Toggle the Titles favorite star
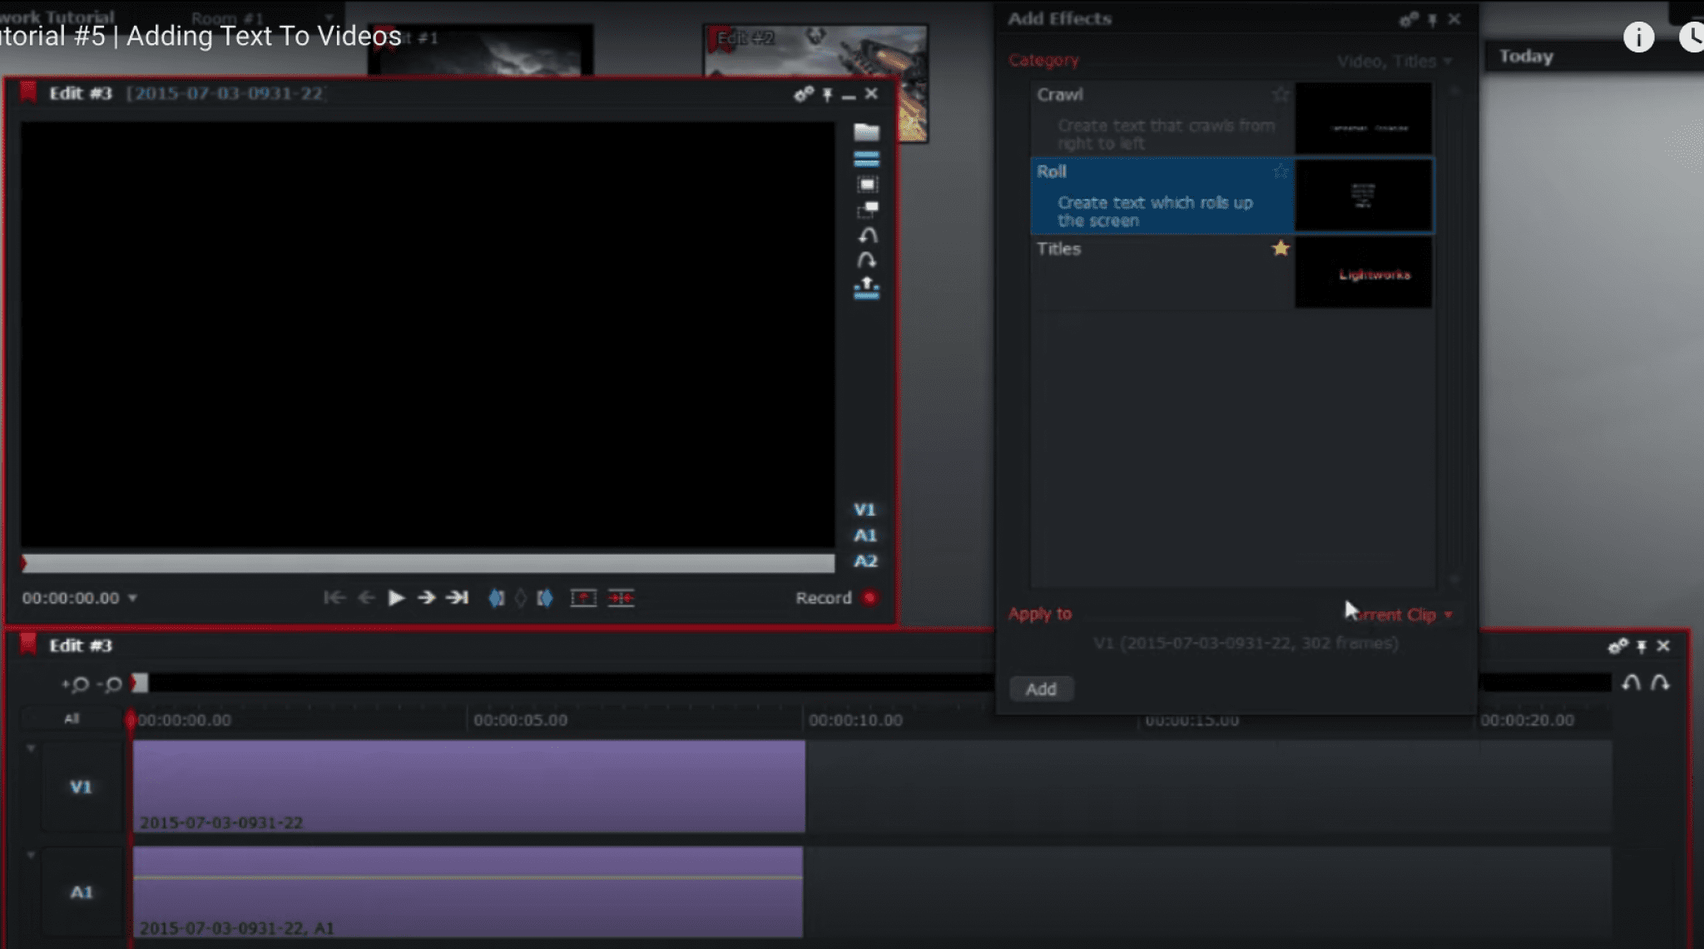This screenshot has width=1704, height=949. pyautogui.click(x=1280, y=248)
